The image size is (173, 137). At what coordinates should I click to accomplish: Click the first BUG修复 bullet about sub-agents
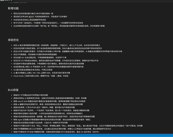tap(31, 95)
